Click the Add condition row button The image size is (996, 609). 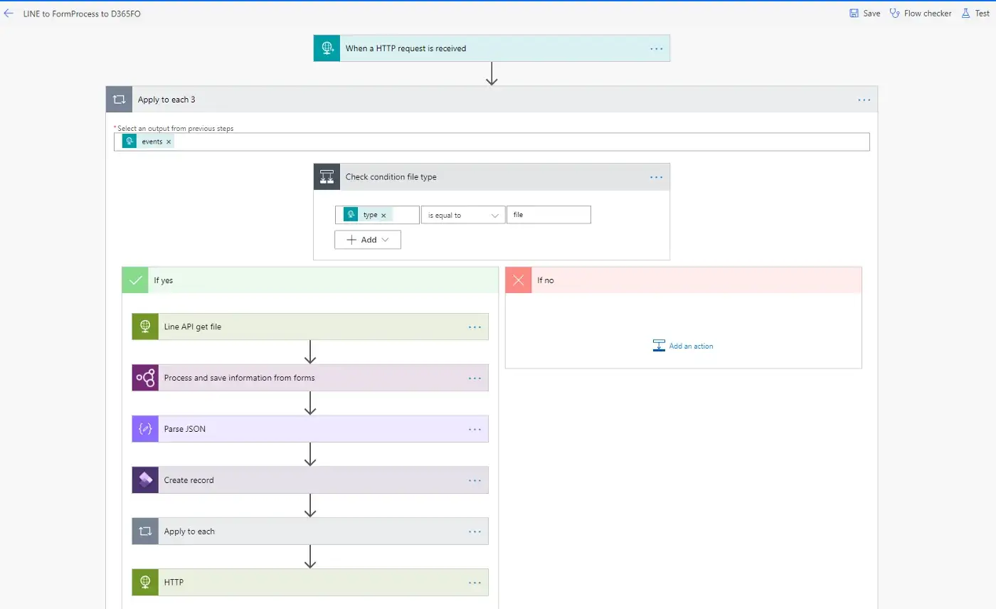click(368, 240)
